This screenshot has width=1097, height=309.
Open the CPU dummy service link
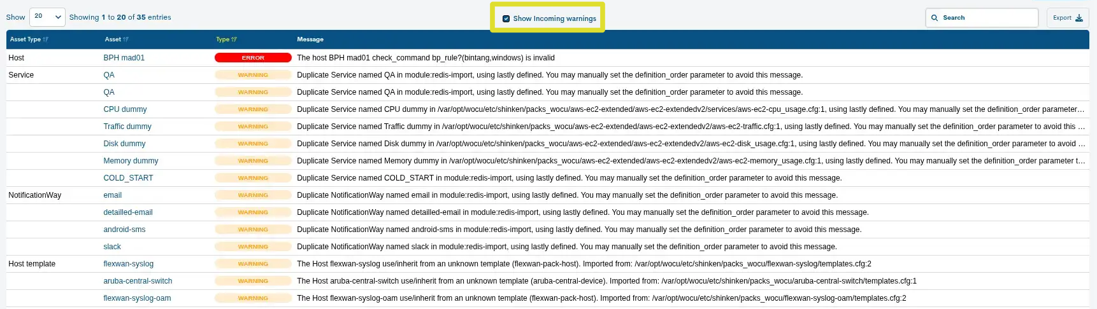pyautogui.click(x=125, y=109)
